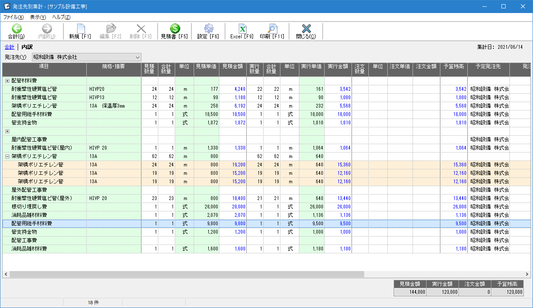Click the 注文金額 column header
This screenshot has width=533, height=308.
point(426,70)
